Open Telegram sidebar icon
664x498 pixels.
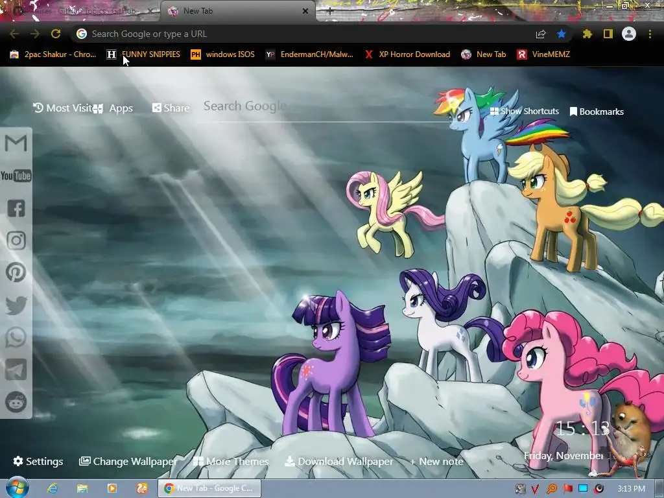point(16,369)
